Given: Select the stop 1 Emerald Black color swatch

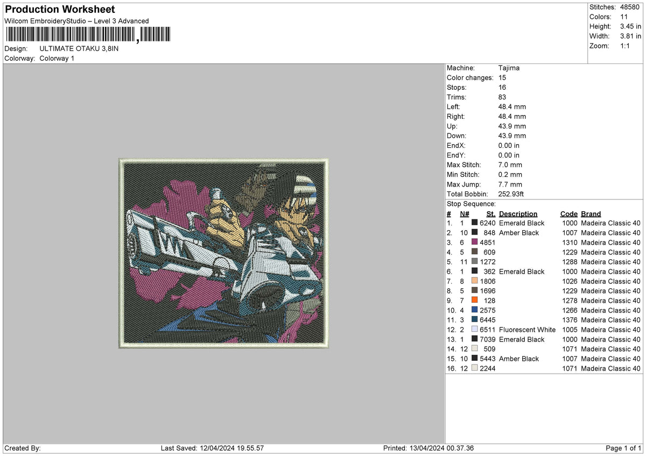Looking at the screenshot, I should point(474,223).
